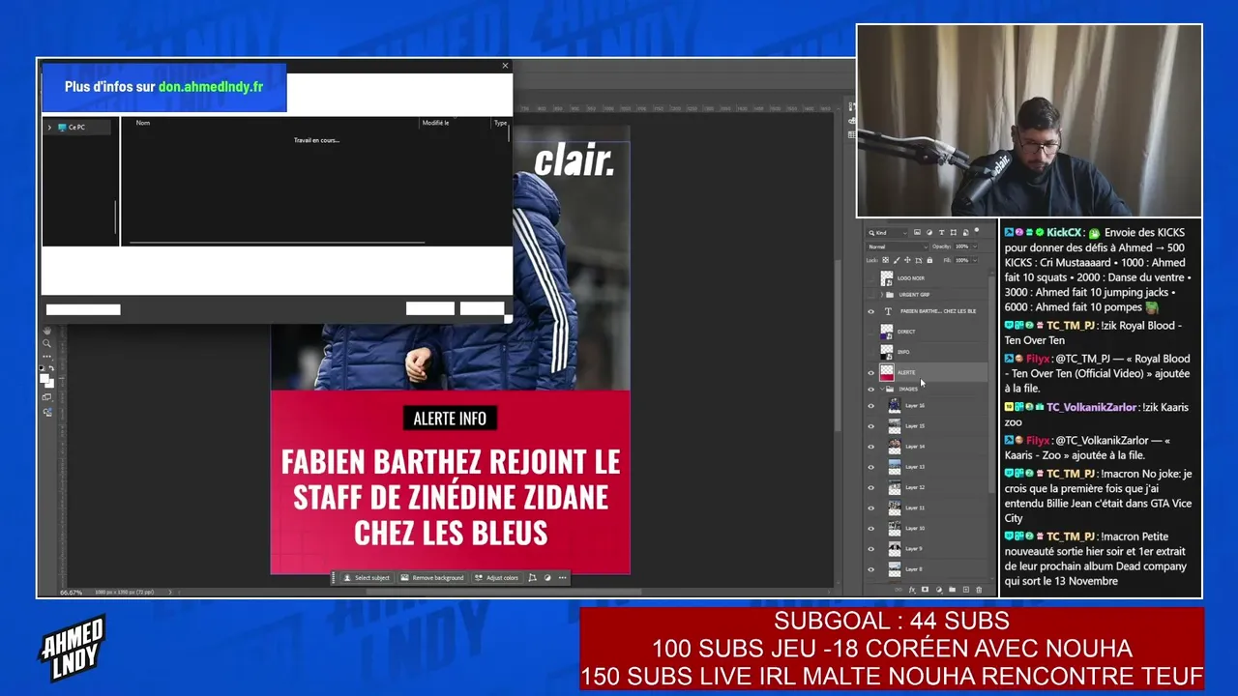This screenshot has height=696, width=1238.
Task: Click the smart object filter icon
Action: pos(965,233)
